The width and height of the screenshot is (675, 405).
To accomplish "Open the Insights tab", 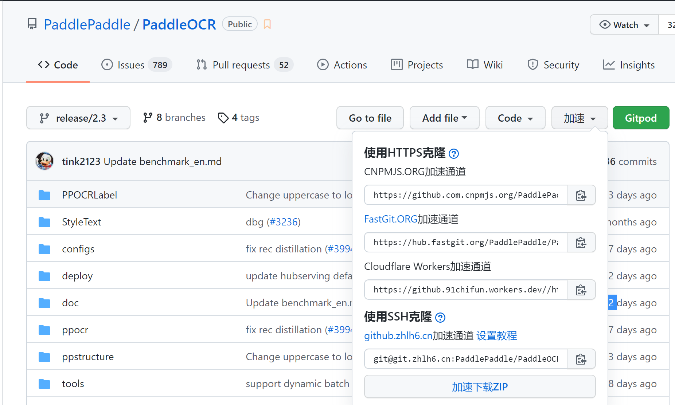I will (x=629, y=65).
